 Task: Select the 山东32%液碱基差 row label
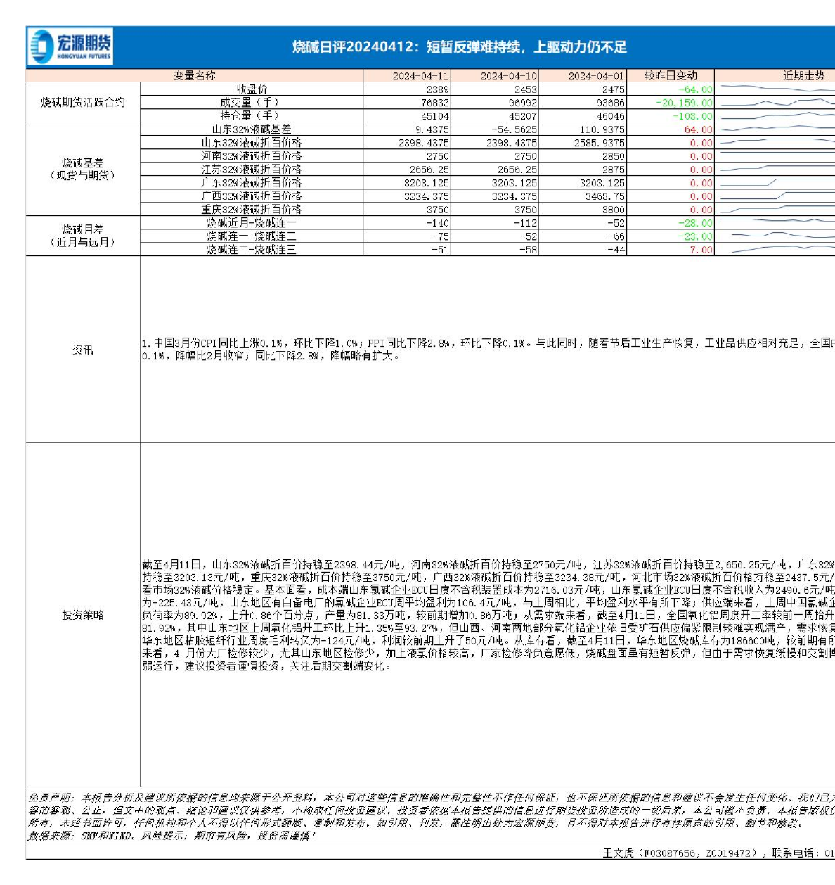click(x=252, y=129)
